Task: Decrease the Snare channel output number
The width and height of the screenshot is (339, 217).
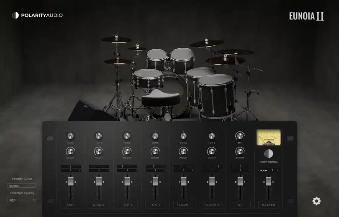Action: (108, 172)
